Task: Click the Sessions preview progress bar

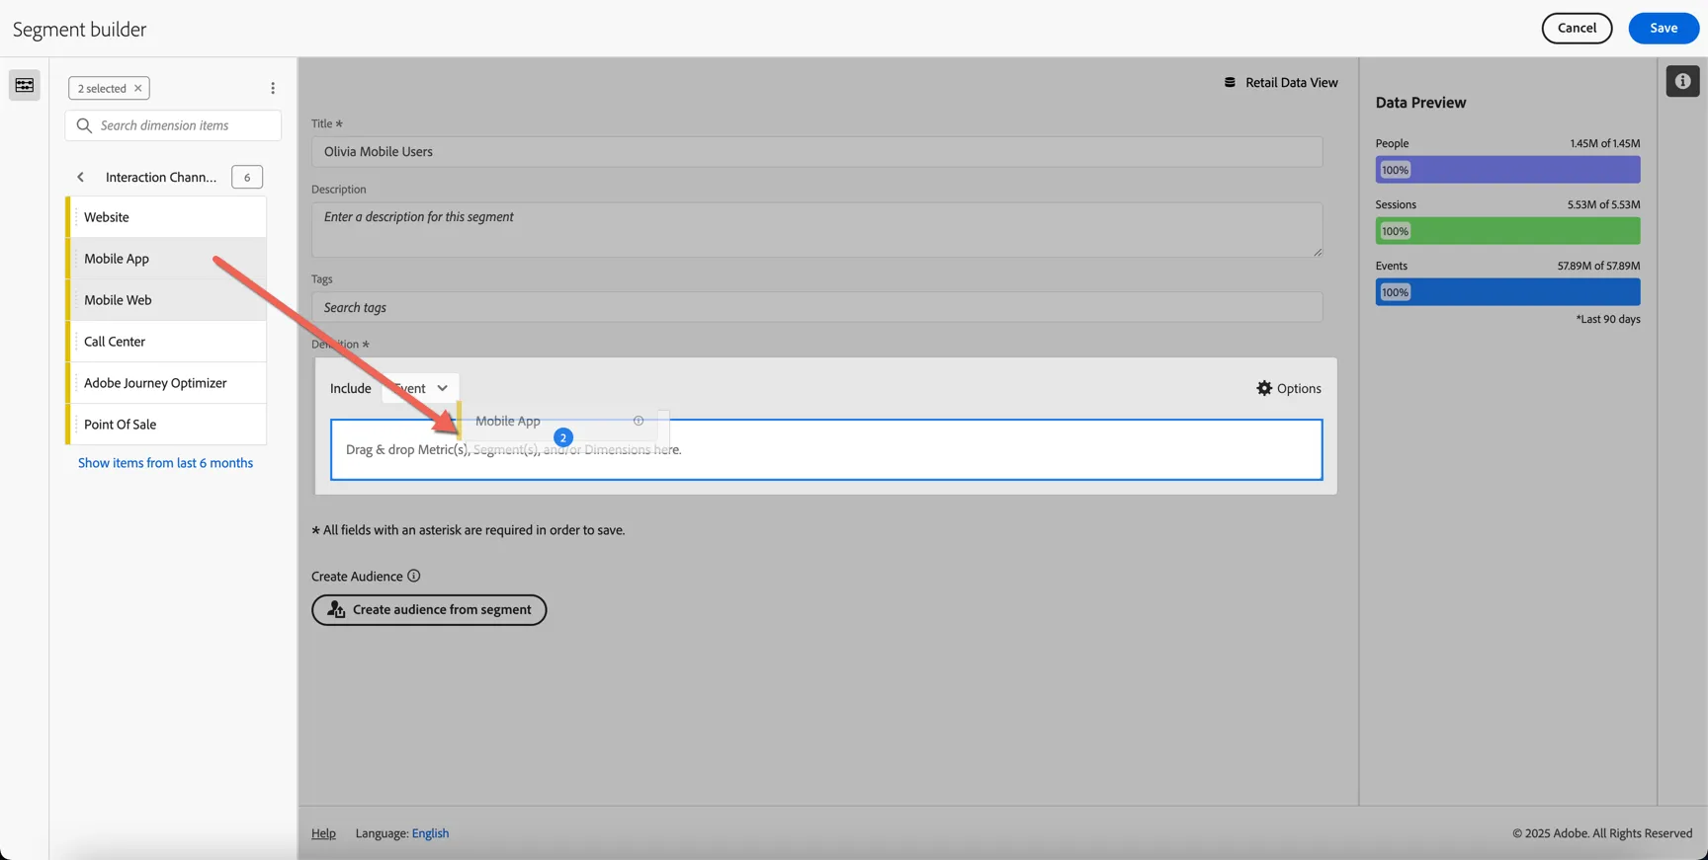Action: click(1507, 231)
